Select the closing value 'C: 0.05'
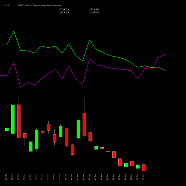 tap(64, 10)
